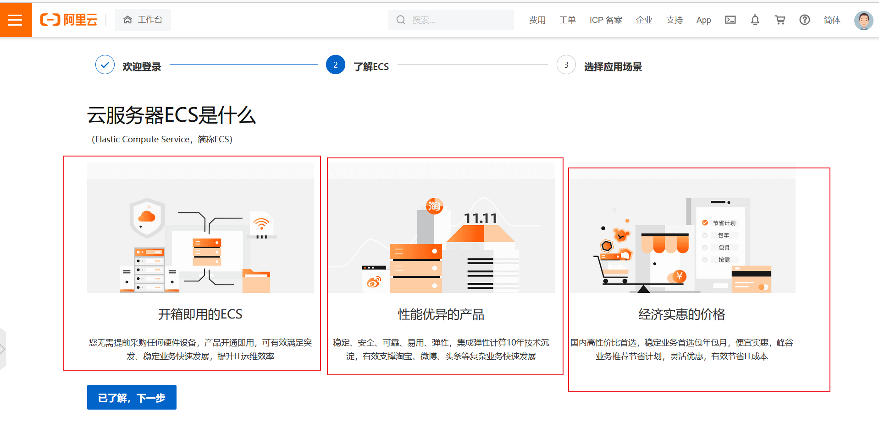
Task: Click the Alibaba Cloud logo
Action: (x=69, y=20)
